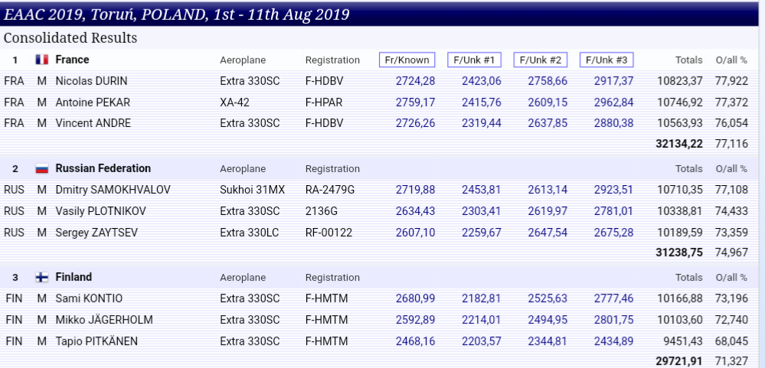
Task: Open Vincent ANDRE's F/Unk #1 score 2319,44
Action: pyautogui.click(x=481, y=123)
